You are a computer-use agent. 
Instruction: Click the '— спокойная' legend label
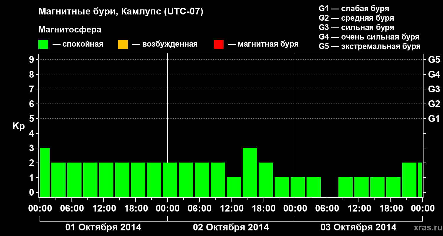click(78, 44)
